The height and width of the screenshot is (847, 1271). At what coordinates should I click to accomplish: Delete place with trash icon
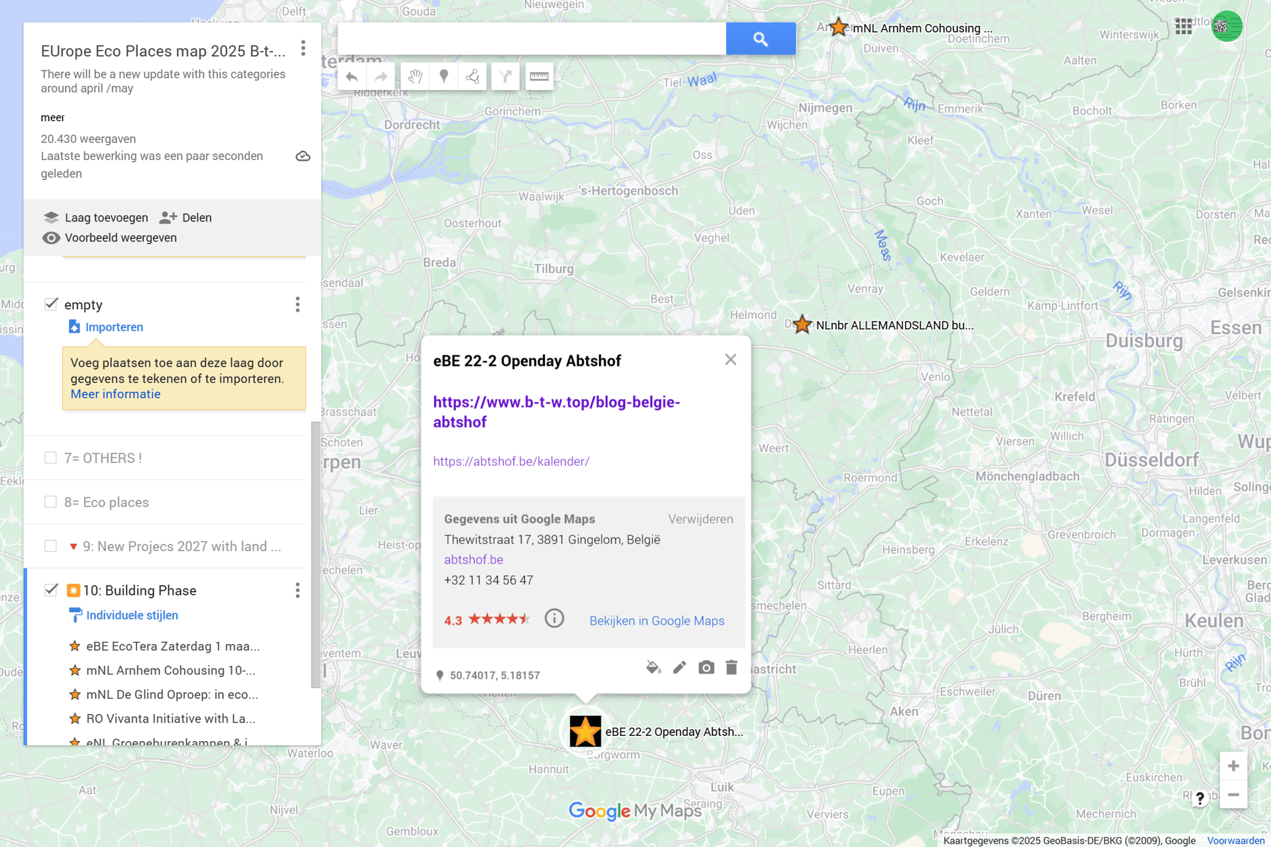731,668
